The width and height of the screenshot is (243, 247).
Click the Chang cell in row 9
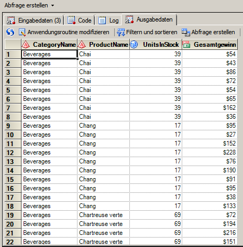coord(104,126)
